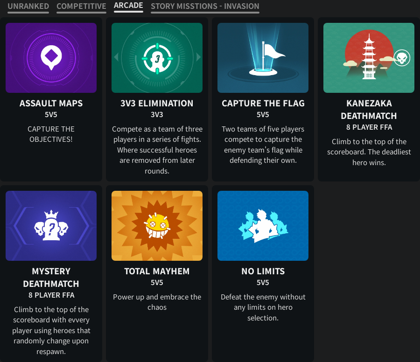
Task: Click "5V5" under No Limits
Action: (263, 283)
